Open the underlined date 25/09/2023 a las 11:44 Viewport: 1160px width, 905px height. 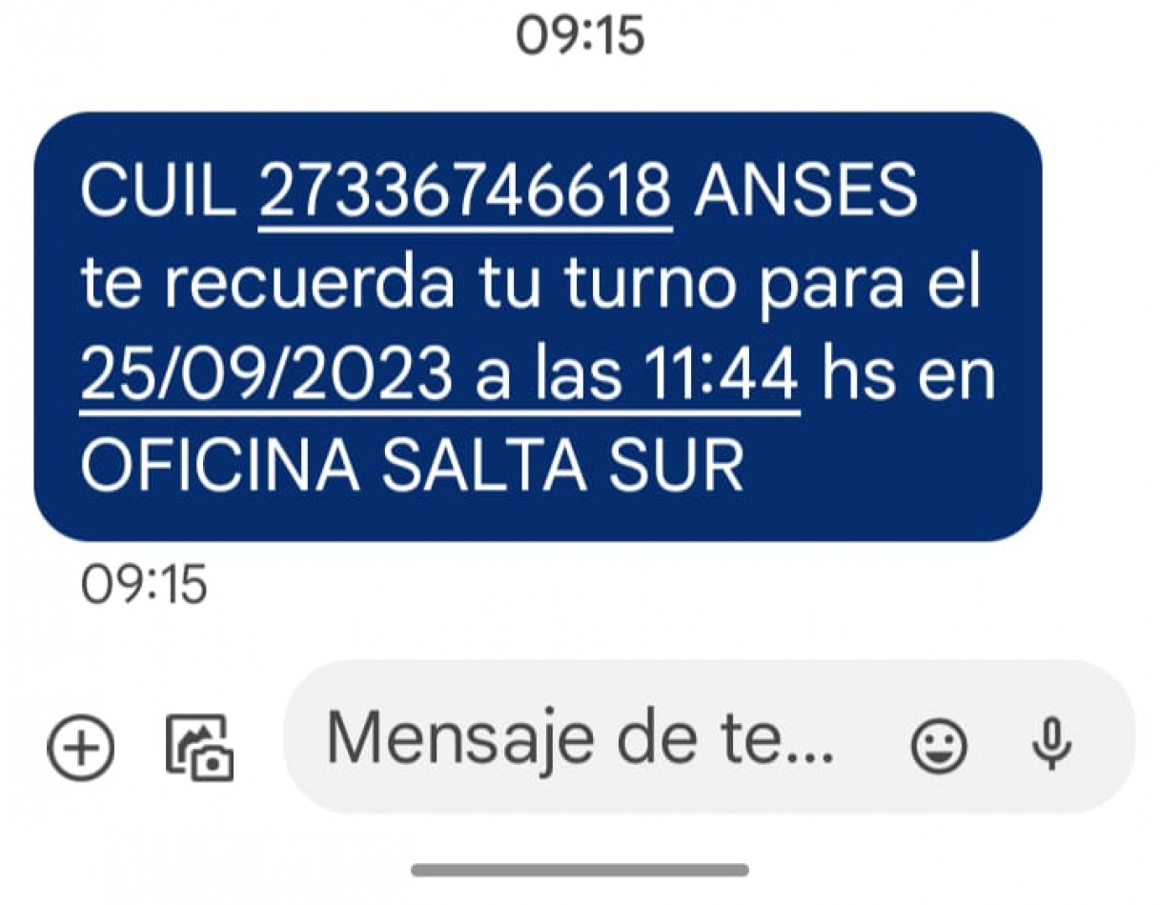[x=439, y=376]
